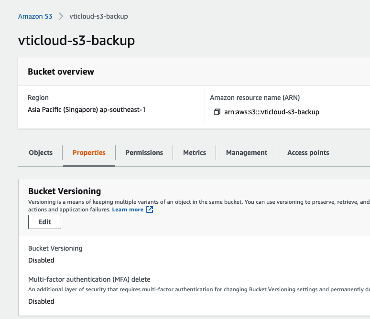
Task: Click the Multi-factor authentication (MFA) delete label
Action: pos(89,280)
